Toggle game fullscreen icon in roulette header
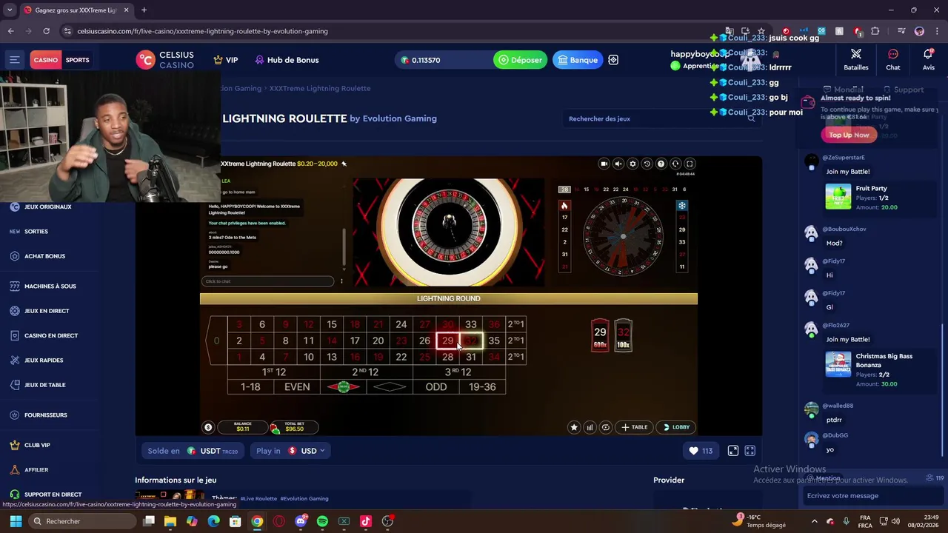The height and width of the screenshot is (533, 948). point(690,164)
